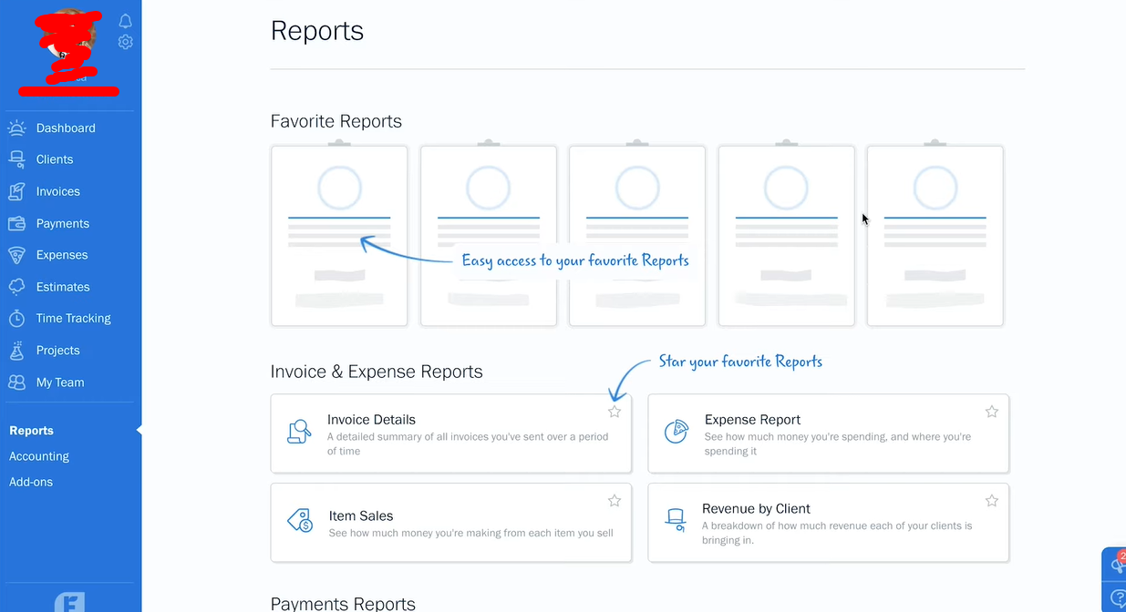The width and height of the screenshot is (1126, 612).
Task: Mark Revenue by Client as favorite
Action: click(992, 501)
